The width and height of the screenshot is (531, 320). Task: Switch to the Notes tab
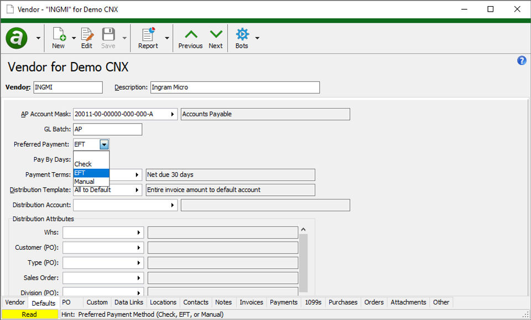(x=223, y=302)
